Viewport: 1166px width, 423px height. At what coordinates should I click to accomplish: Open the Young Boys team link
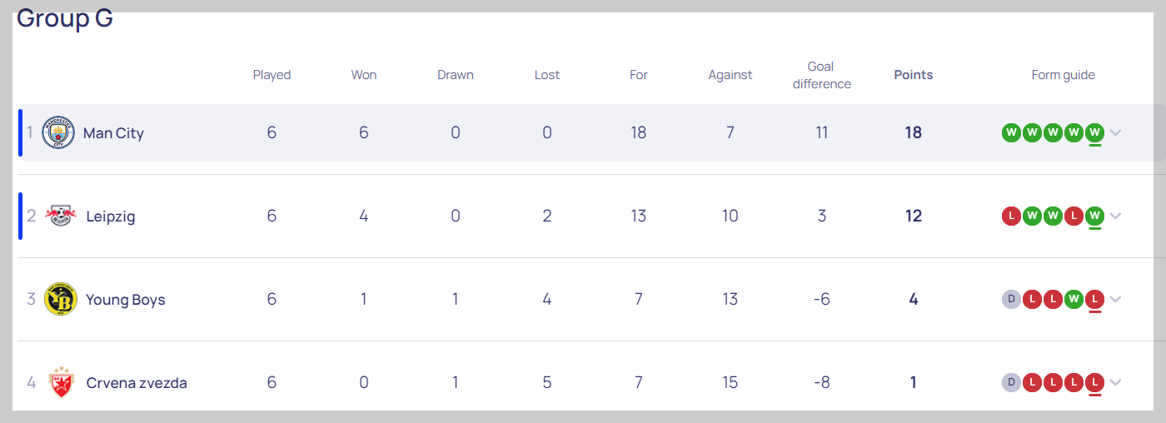[x=126, y=300]
